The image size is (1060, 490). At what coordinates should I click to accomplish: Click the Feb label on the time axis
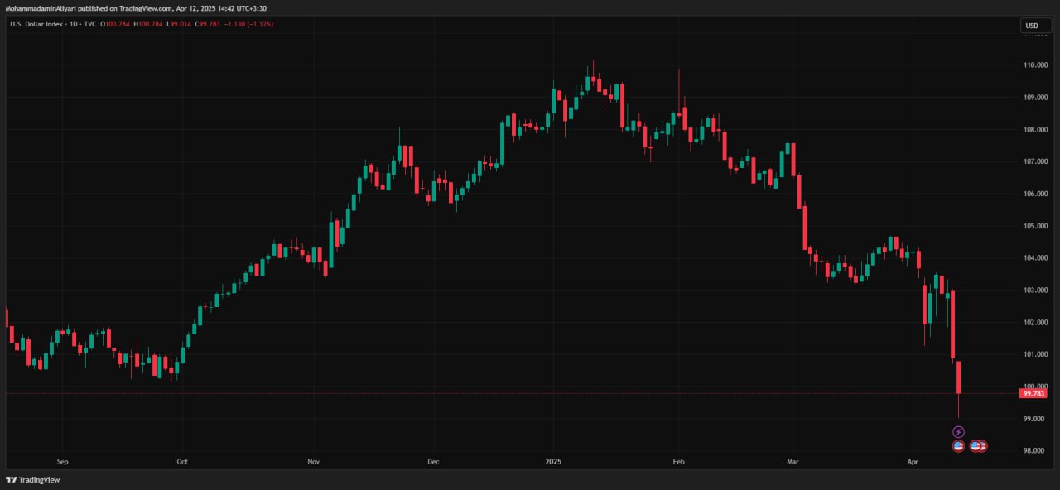point(678,461)
